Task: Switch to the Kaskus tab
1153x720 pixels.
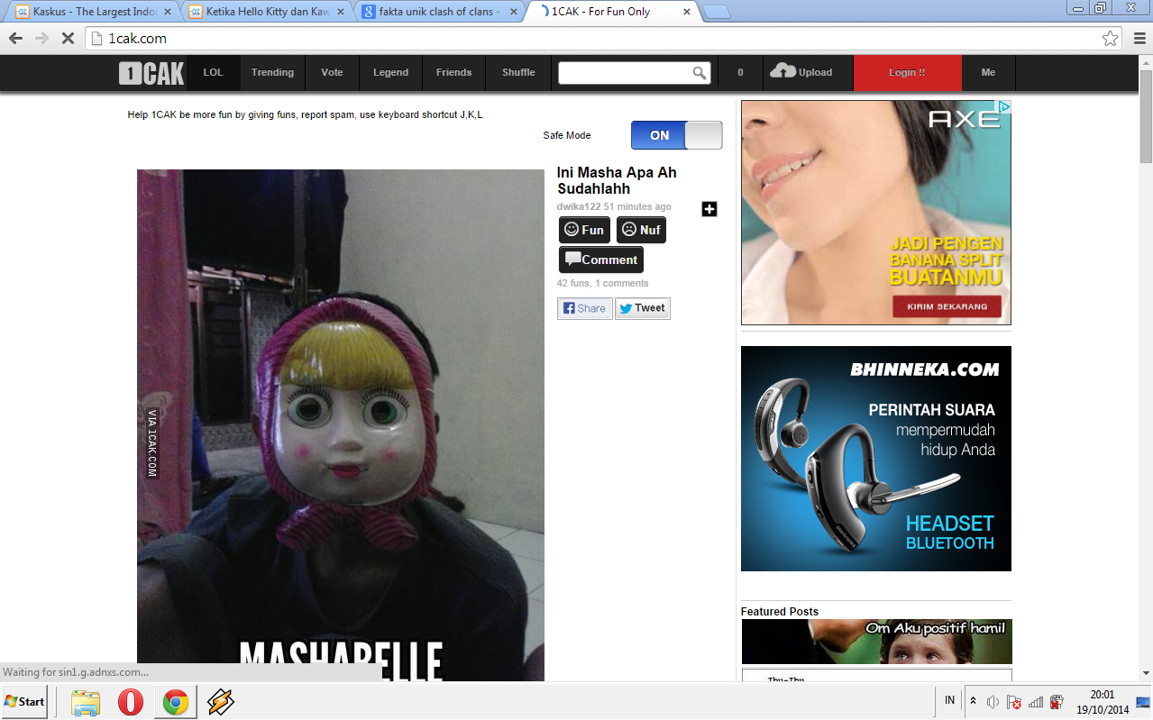Action: (x=92, y=12)
